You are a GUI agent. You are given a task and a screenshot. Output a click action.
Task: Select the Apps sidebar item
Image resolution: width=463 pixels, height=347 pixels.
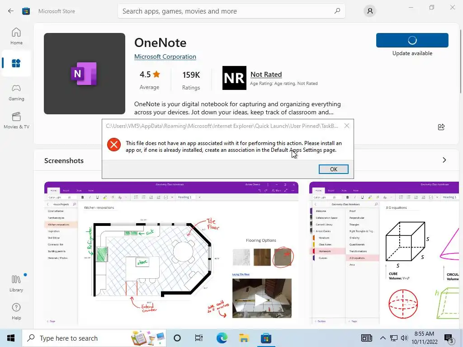pyautogui.click(x=16, y=63)
